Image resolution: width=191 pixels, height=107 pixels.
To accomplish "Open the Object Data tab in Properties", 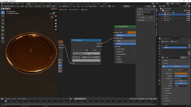I will tap(159, 78).
